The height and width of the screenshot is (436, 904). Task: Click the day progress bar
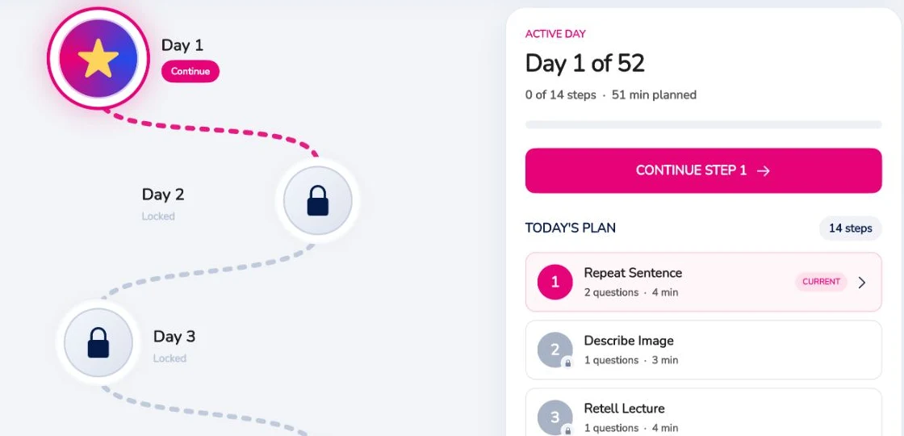[703, 124]
